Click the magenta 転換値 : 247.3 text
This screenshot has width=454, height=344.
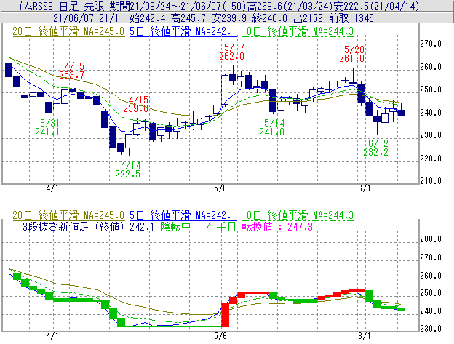point(277,226)
